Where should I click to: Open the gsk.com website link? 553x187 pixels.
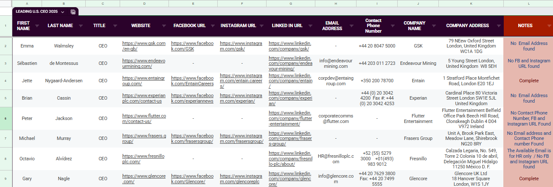pyautogui.click(x=143, y=46)
